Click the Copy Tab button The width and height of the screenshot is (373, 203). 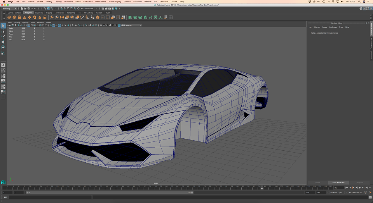tap(359, 182)
